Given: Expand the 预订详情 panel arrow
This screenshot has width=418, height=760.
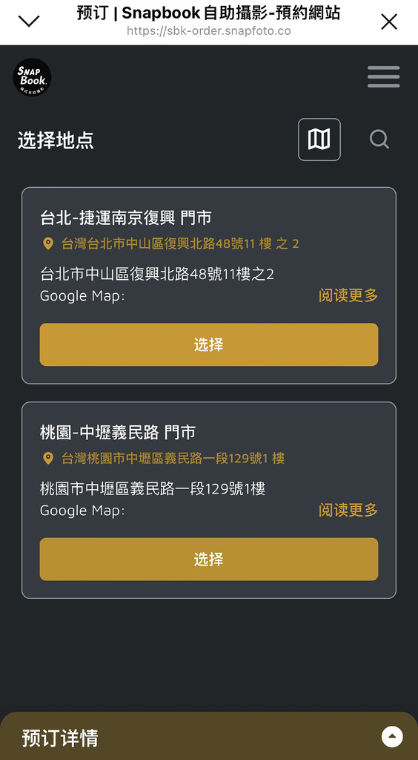Looking at the screenshot, I should tap(392, 737).
